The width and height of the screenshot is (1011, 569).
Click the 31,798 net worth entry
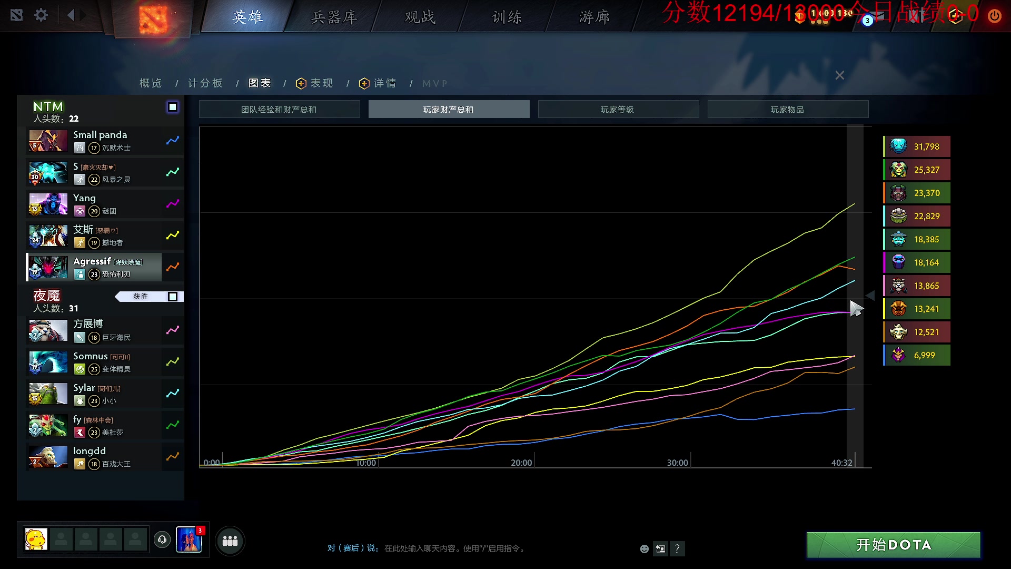[917, 146]
